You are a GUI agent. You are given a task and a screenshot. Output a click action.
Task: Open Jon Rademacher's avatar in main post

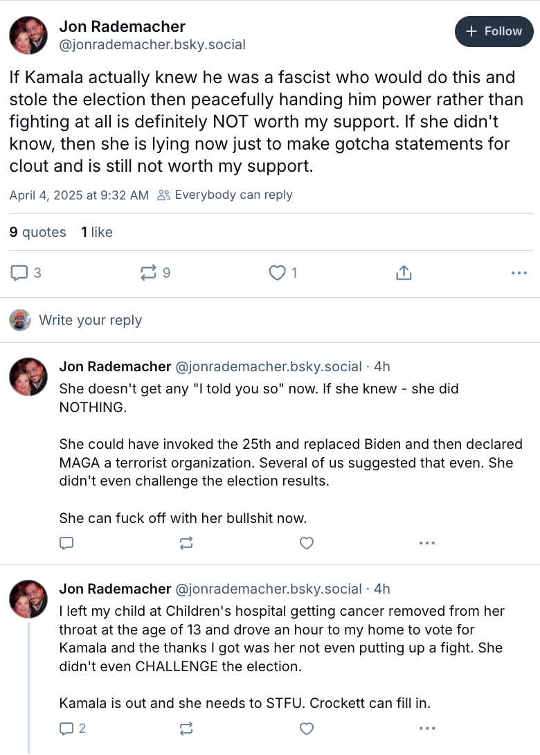28,35
